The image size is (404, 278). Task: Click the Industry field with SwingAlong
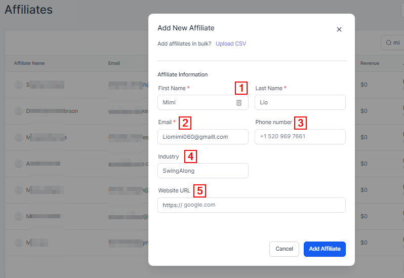point(203,171)
